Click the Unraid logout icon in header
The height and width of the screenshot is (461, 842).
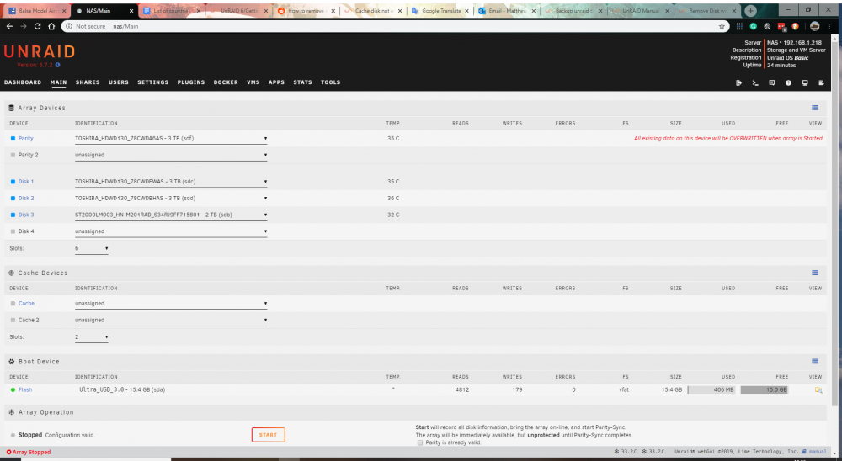click(x=739, y=82)
